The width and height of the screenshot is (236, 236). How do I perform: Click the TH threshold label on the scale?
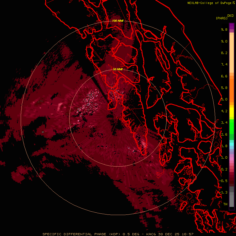click(x=225, y=204)
